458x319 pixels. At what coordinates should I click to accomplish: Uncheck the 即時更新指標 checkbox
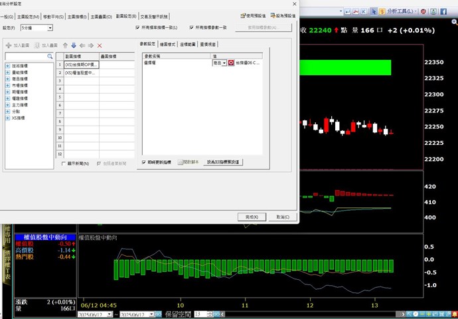pos(144,161)
